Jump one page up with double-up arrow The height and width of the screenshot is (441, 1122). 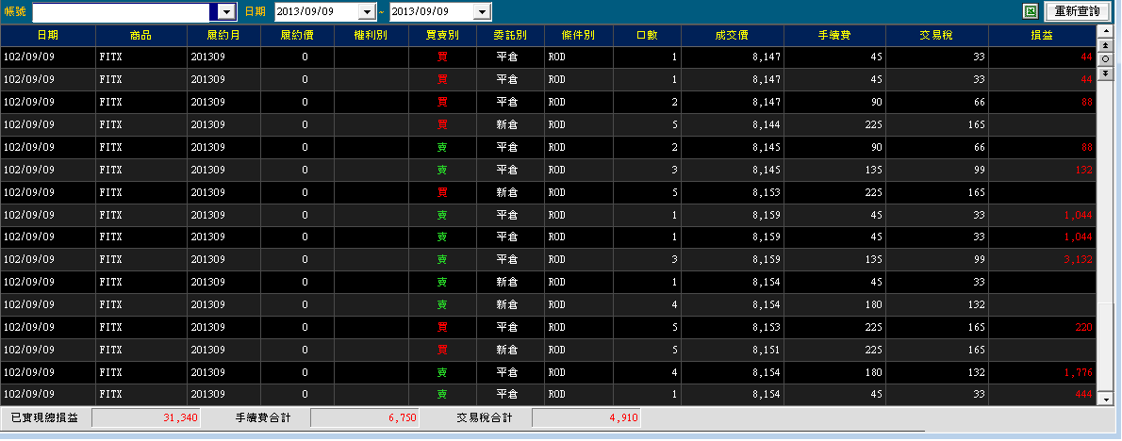click(1105, 45)
